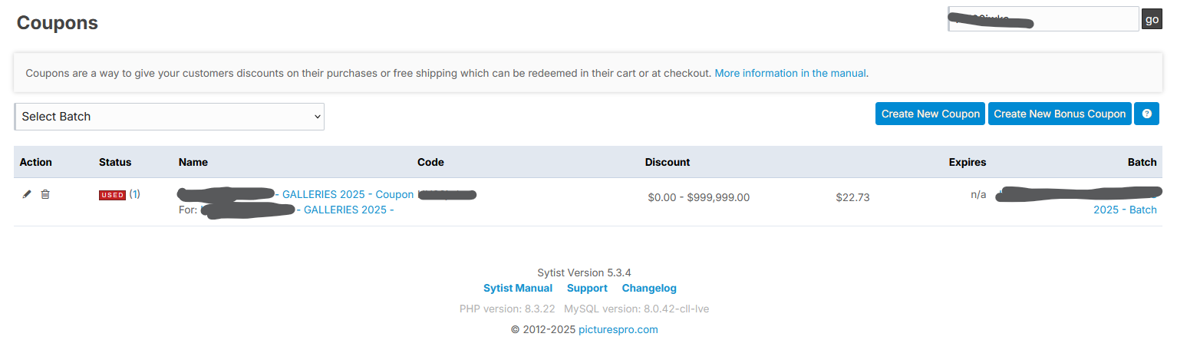
Task: Open the Support footer link
Action: [x=587, y=289]
